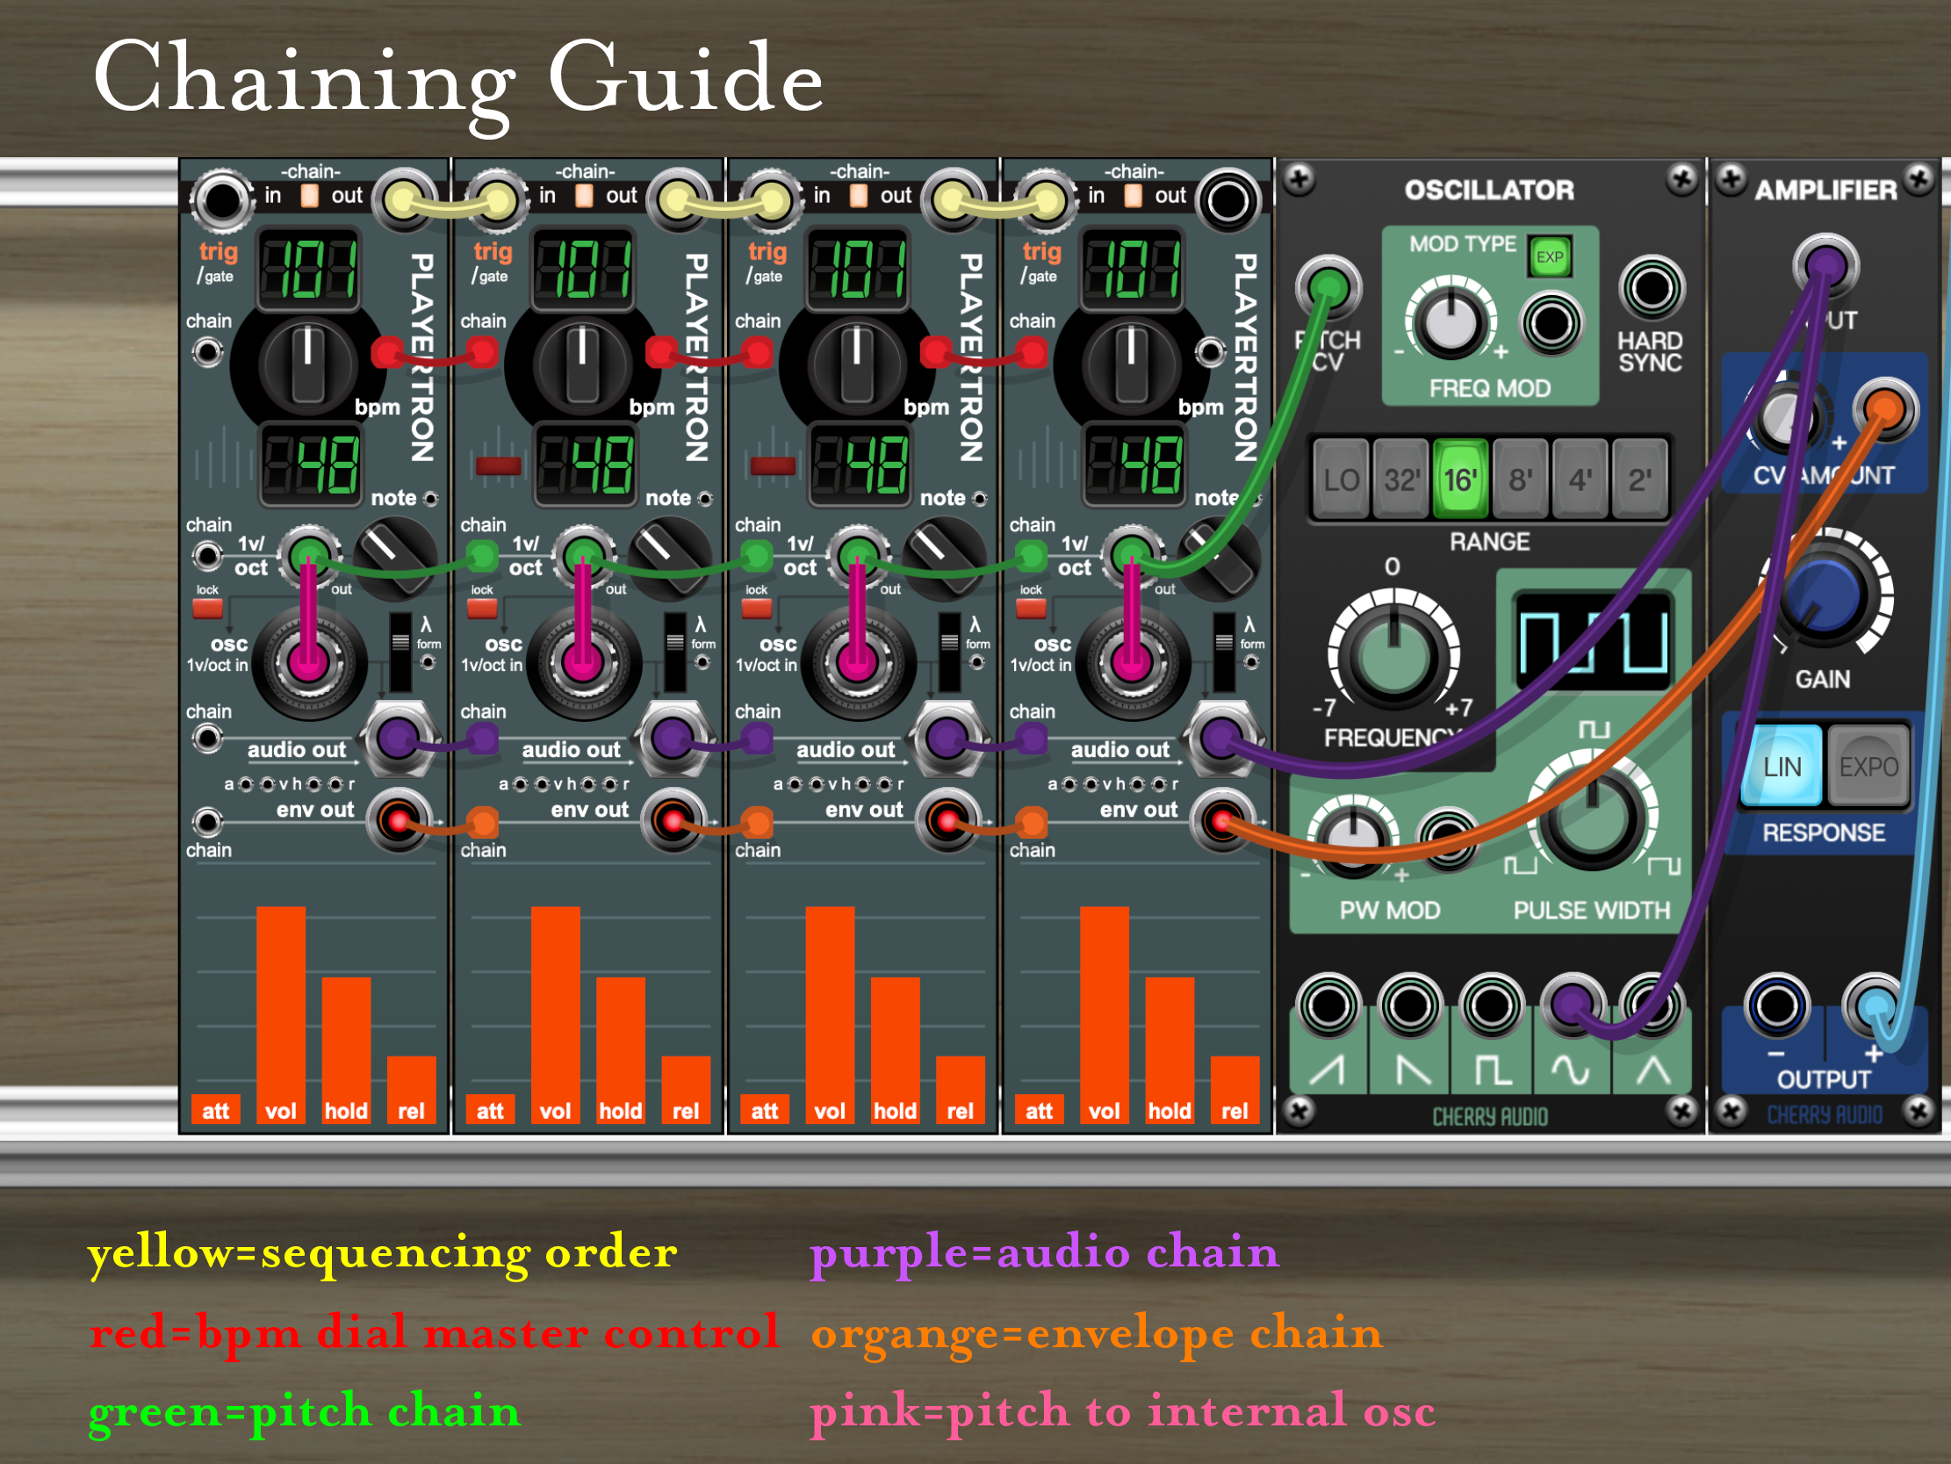Click waveform display on Oscillator
Image resolution: width=1951 pixels, height=1464 pixels.
tap(1593, 642)
